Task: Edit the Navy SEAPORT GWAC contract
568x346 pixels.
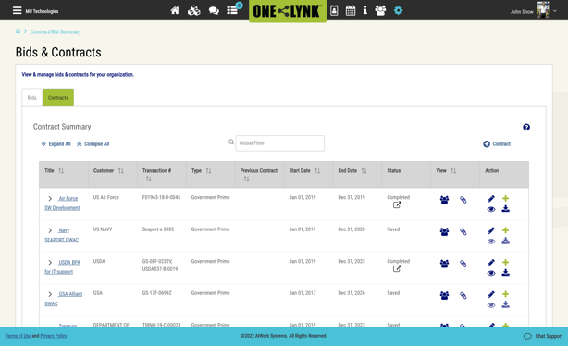Action: pos(491,230)
